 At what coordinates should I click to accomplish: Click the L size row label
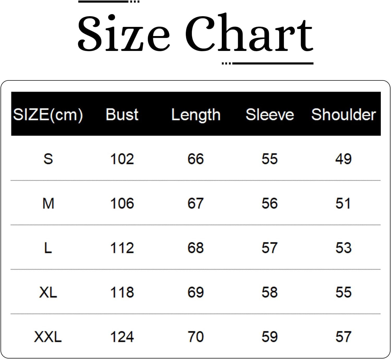coord(48,248)
